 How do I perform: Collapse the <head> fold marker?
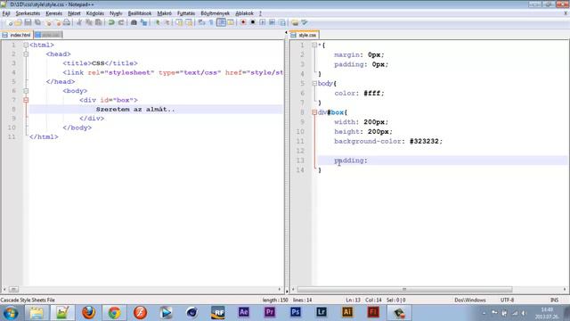(26, 54)
